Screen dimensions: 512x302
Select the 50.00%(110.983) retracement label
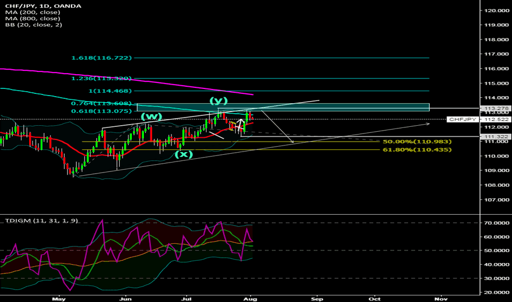coord(417,142)
